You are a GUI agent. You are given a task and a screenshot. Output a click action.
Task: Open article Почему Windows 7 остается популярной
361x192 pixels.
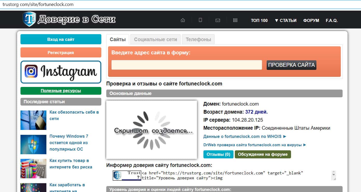click(69, 143)
